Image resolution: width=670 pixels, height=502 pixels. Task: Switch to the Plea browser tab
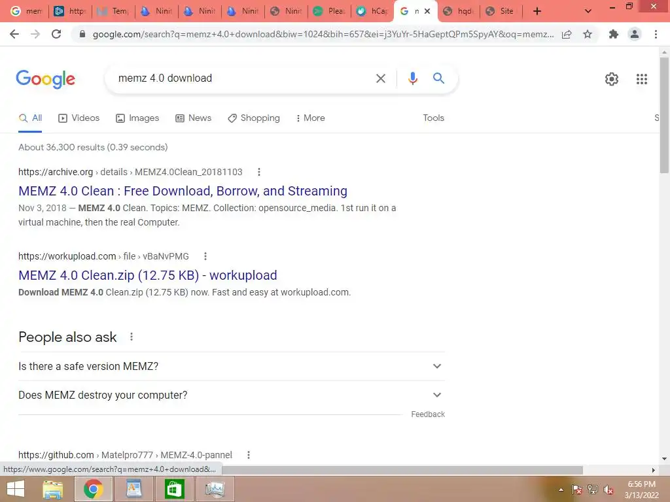(x=329, y=12)
